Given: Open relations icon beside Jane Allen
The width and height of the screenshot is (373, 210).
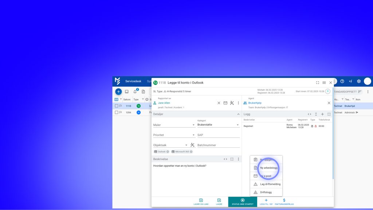Looking at the screenshot, I should (232, 103).
